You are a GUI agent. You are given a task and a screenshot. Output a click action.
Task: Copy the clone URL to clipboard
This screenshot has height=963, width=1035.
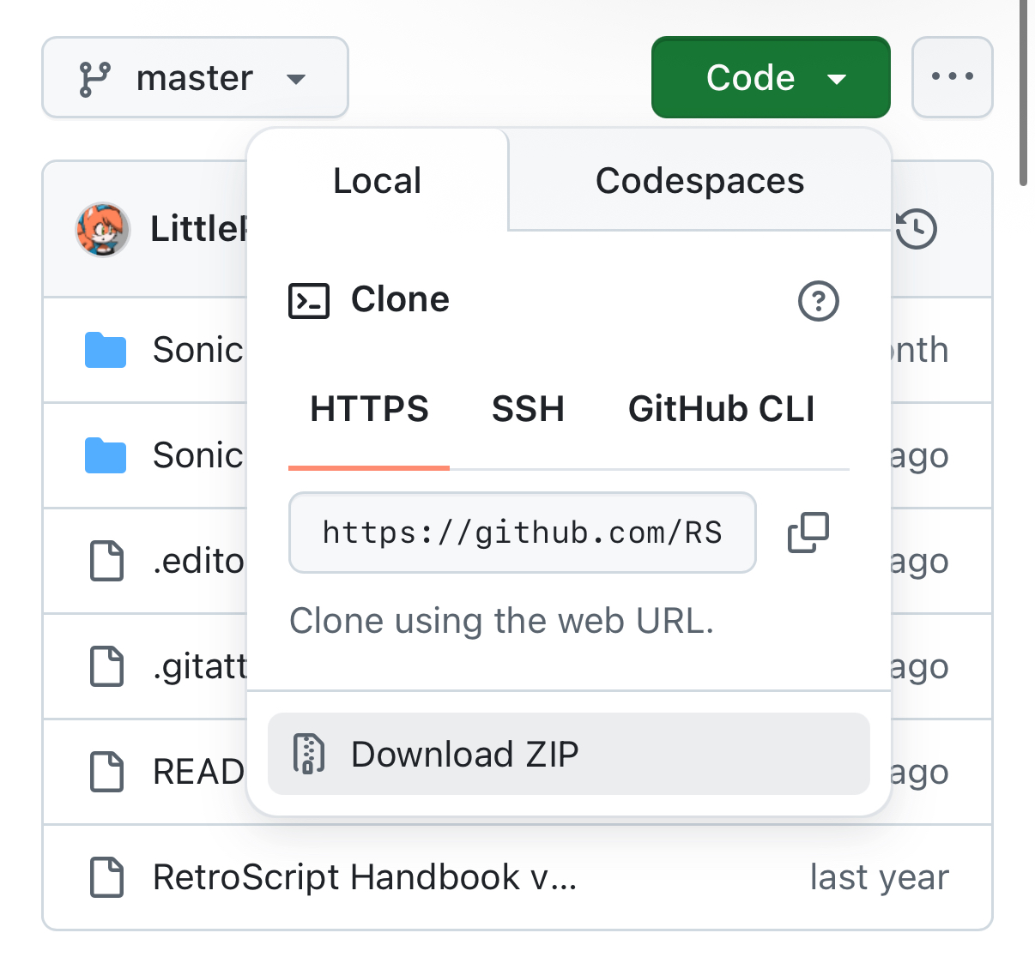(x=808, y=533)
